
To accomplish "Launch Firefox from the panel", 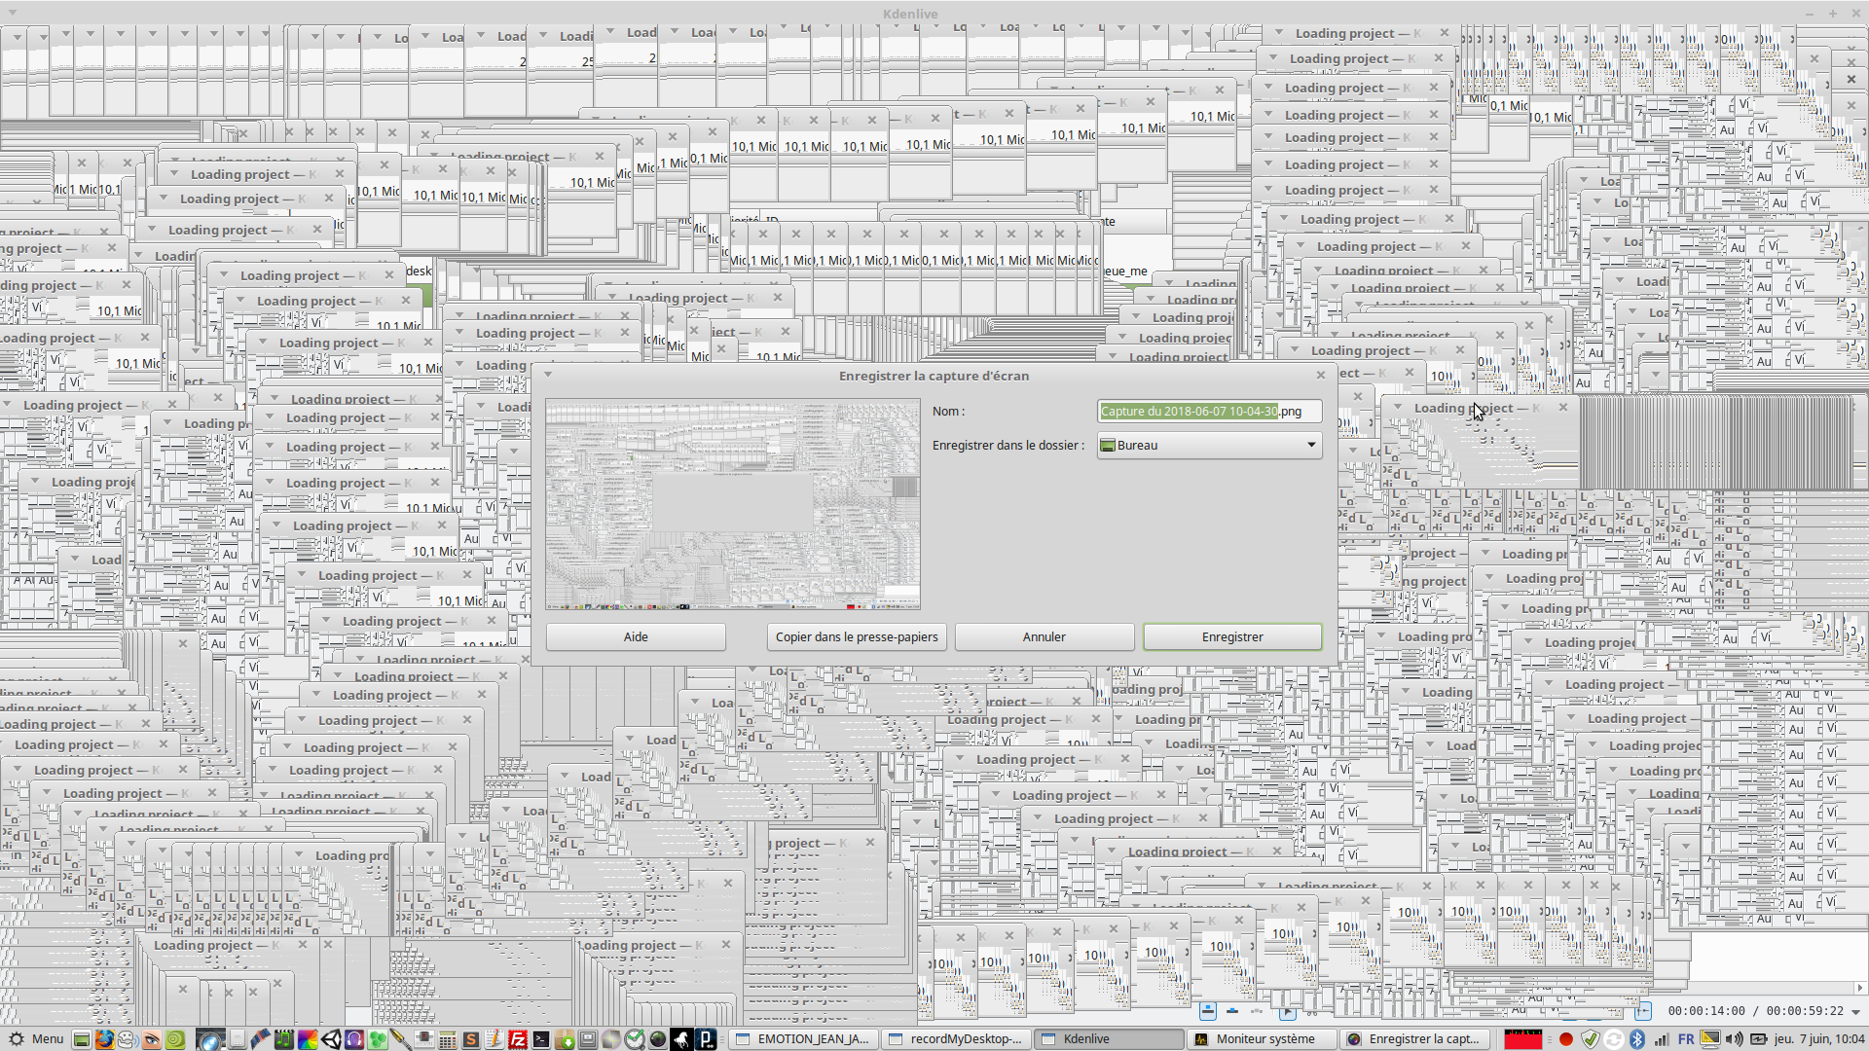I will (104, 1039).
